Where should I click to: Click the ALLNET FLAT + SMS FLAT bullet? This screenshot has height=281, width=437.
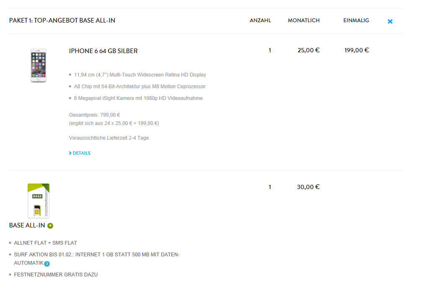click(x=46, y=243)
